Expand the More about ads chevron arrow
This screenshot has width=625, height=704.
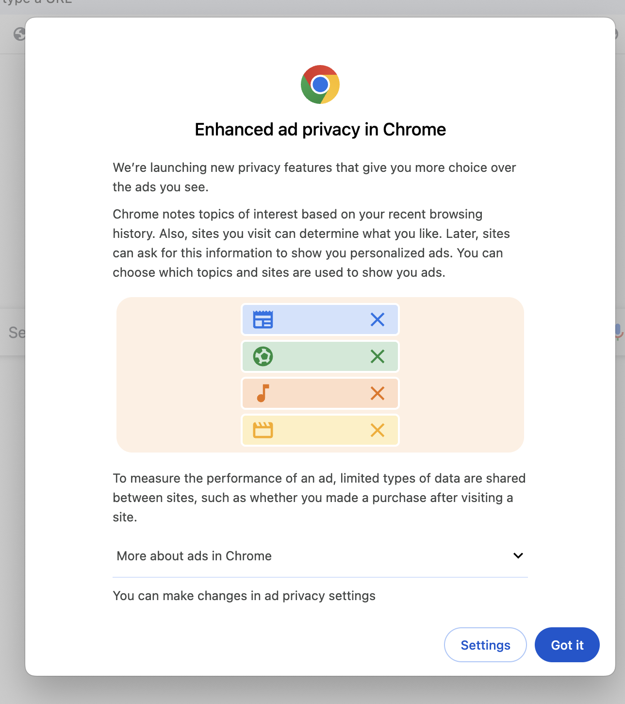[518, 555]
